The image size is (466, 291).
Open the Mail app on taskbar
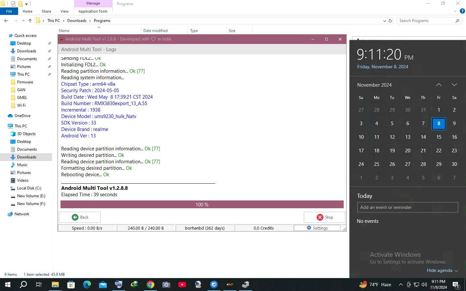tap(103, 285)
